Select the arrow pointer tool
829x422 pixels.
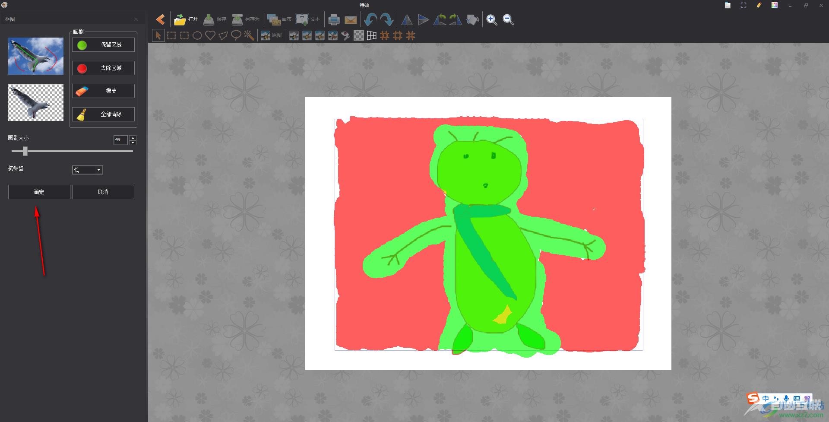pyautogui.click(x=158, y=35)
